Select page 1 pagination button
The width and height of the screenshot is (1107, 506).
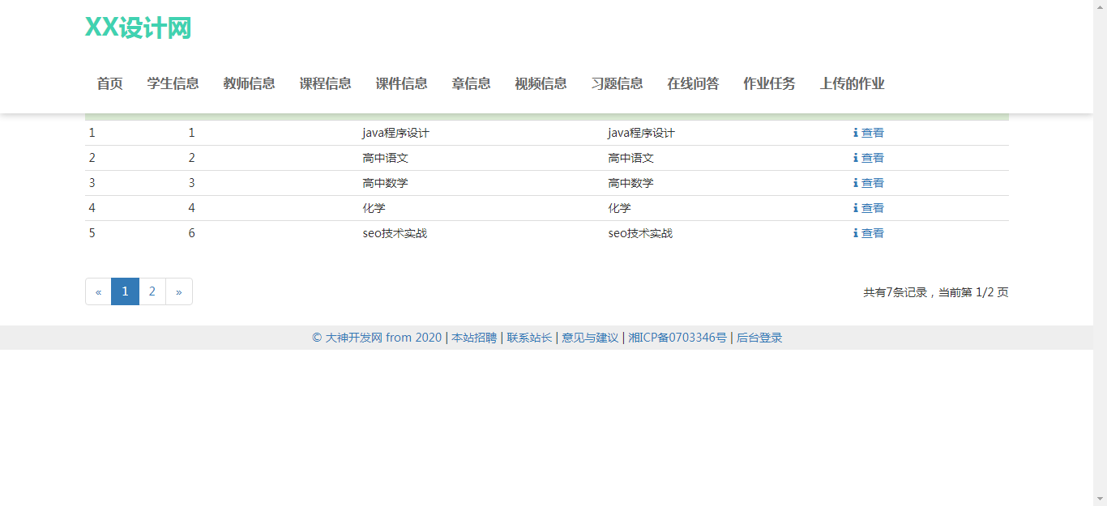[125, 291]
